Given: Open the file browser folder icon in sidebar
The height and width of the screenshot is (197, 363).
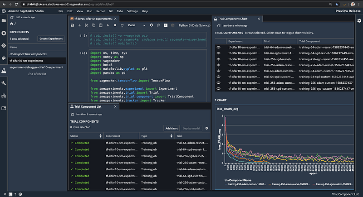Looking at the screenshot, I should point(4,20).
